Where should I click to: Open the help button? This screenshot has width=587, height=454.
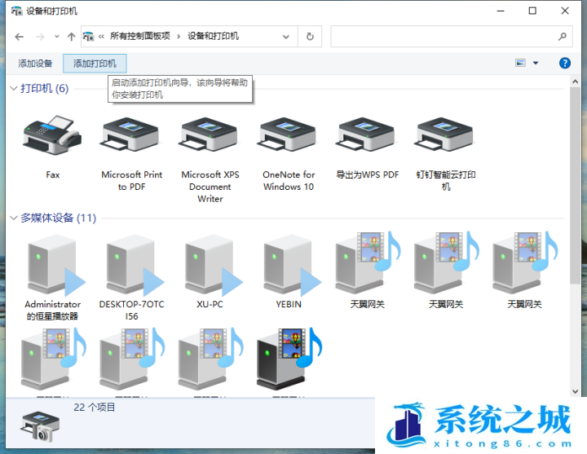(x=564, y=63)
